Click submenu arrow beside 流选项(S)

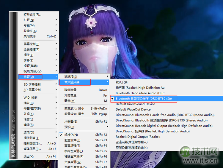[x=108, y=76]
